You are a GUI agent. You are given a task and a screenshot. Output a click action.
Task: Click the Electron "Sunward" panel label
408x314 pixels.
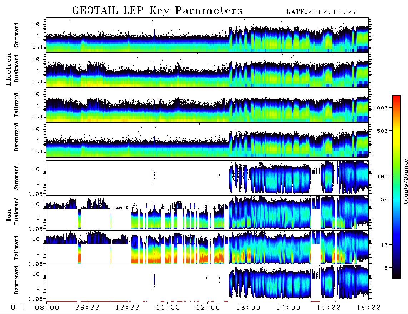16,35
